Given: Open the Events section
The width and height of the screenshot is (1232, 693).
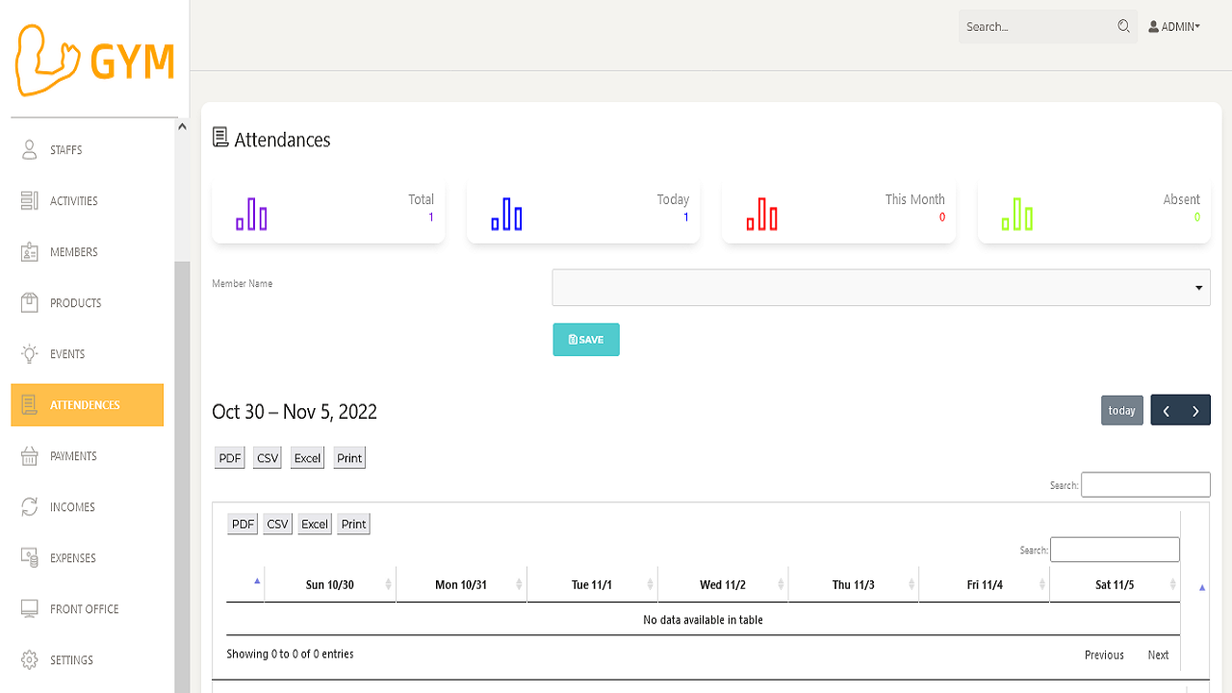Looking at the screenshot, I should 65,353.
